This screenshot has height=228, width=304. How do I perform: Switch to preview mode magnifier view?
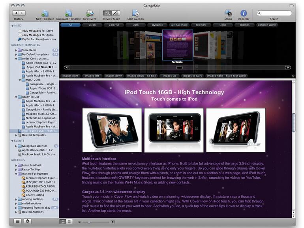[107, 13]
